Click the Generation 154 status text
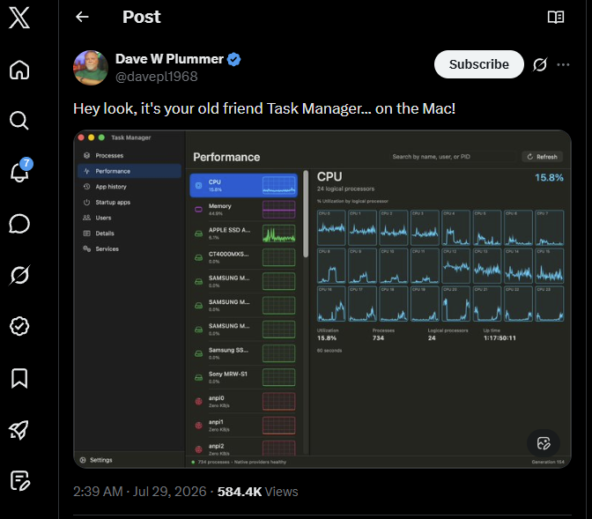Viewport: 592px width, 519px height. pyautogui.click(x=548, y=462)
